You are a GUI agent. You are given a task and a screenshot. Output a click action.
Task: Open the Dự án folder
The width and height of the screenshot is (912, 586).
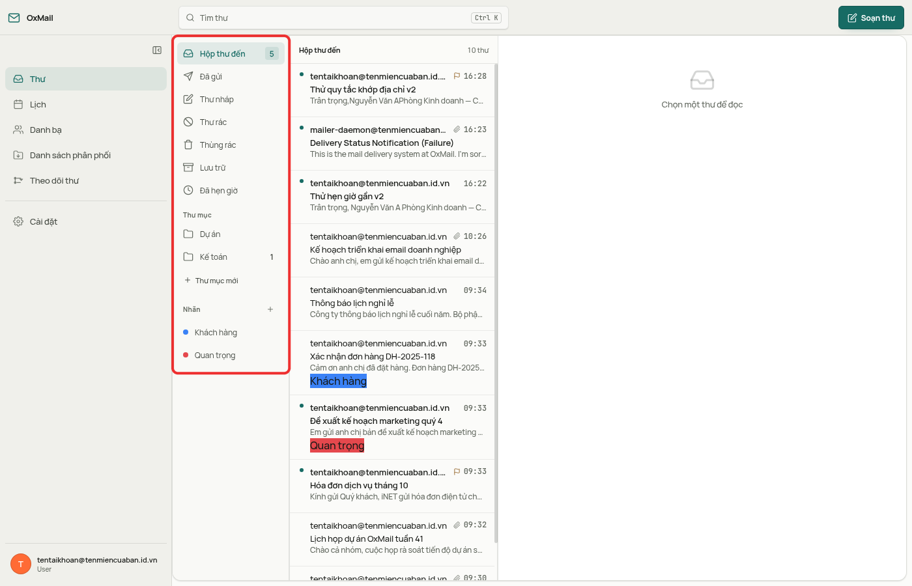pos(231,234)
